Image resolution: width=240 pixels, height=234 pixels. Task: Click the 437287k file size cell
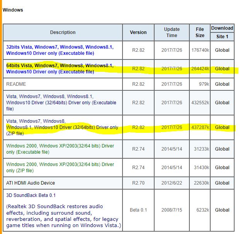coord(200,127)
